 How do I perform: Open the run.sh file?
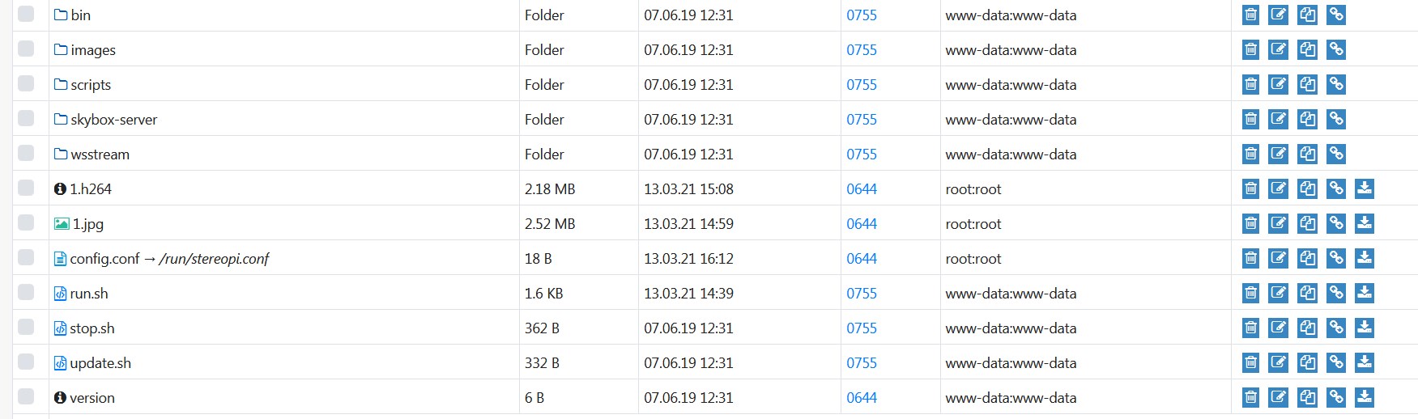[89, 294]
